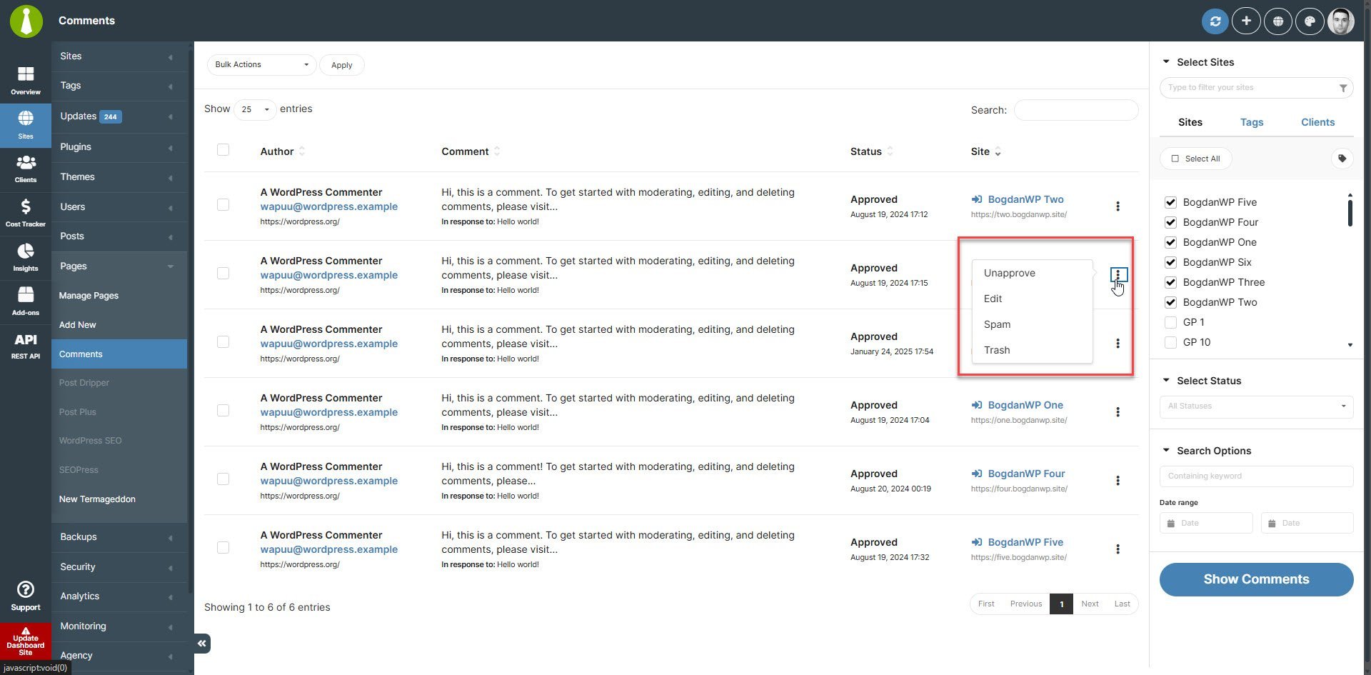Open the Cost Tracker icon
Image resolution: width=1371 pixels, height=675 pixels.
tap(26, 214)
